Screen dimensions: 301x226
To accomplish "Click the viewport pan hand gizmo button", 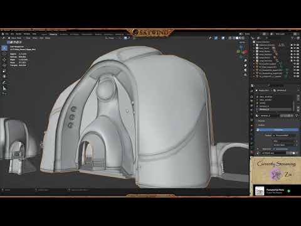I will [x=245, y=65].
